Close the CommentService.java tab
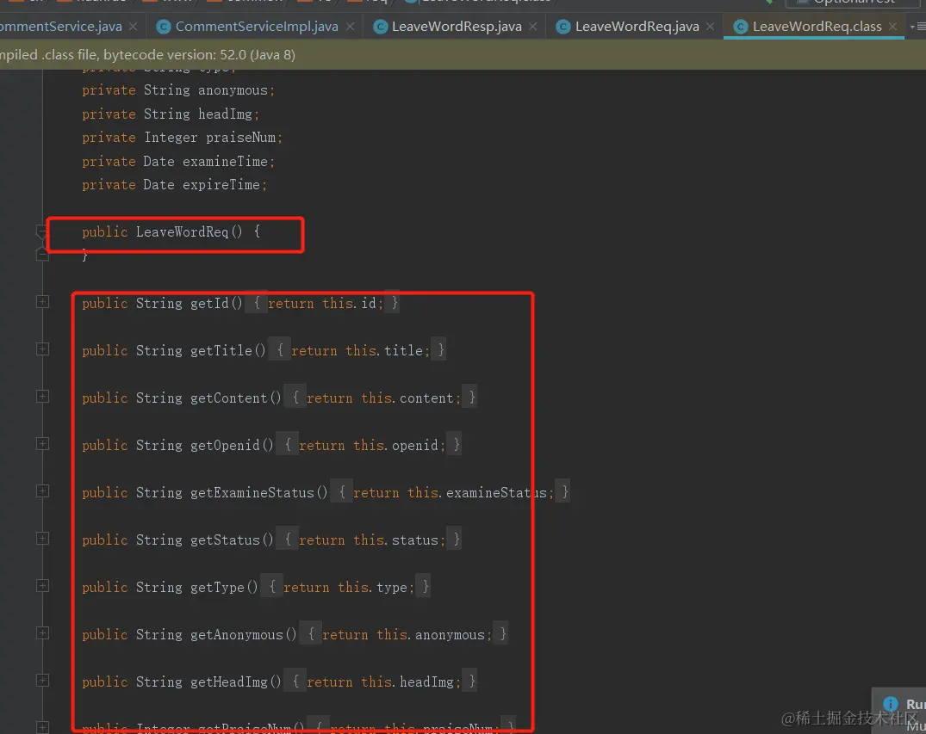The height and width of the screenshot is (734, 926). 134,27
